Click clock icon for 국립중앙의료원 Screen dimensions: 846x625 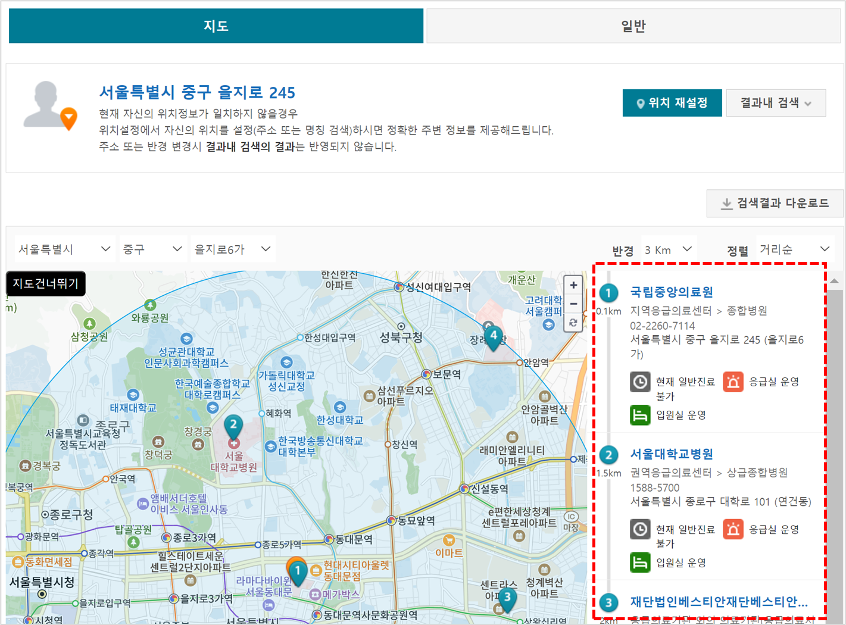(x=640, y=382)
